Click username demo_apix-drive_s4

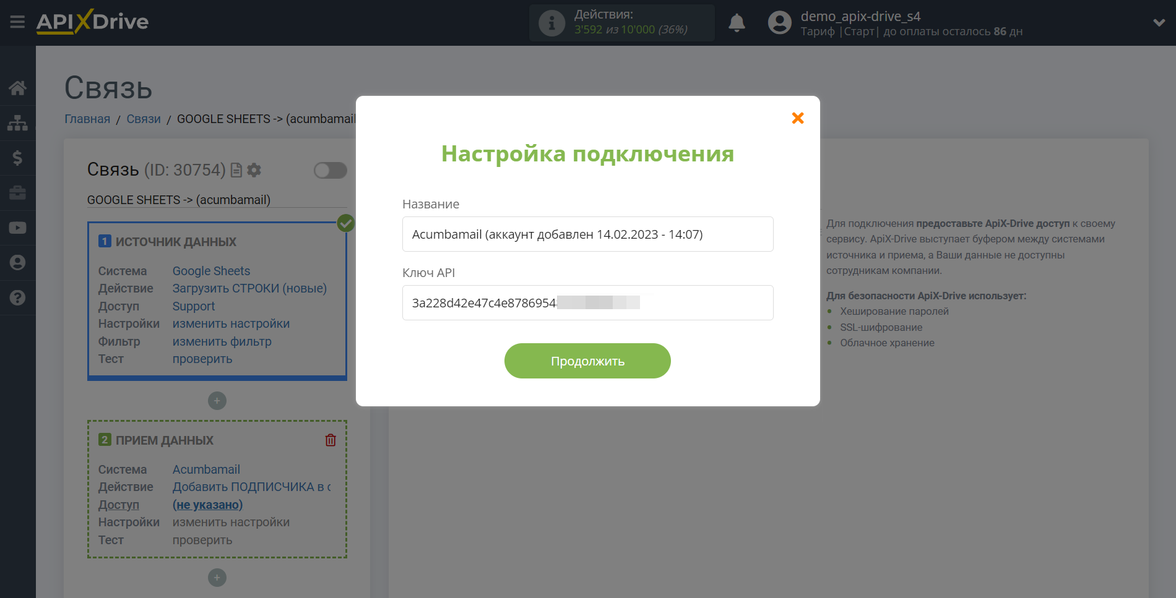click(860, 16)
